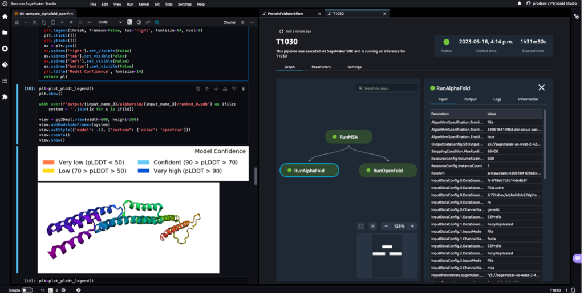
Task: Open the Extensions puzzle-piece sidebar icon
Action: 5,97
